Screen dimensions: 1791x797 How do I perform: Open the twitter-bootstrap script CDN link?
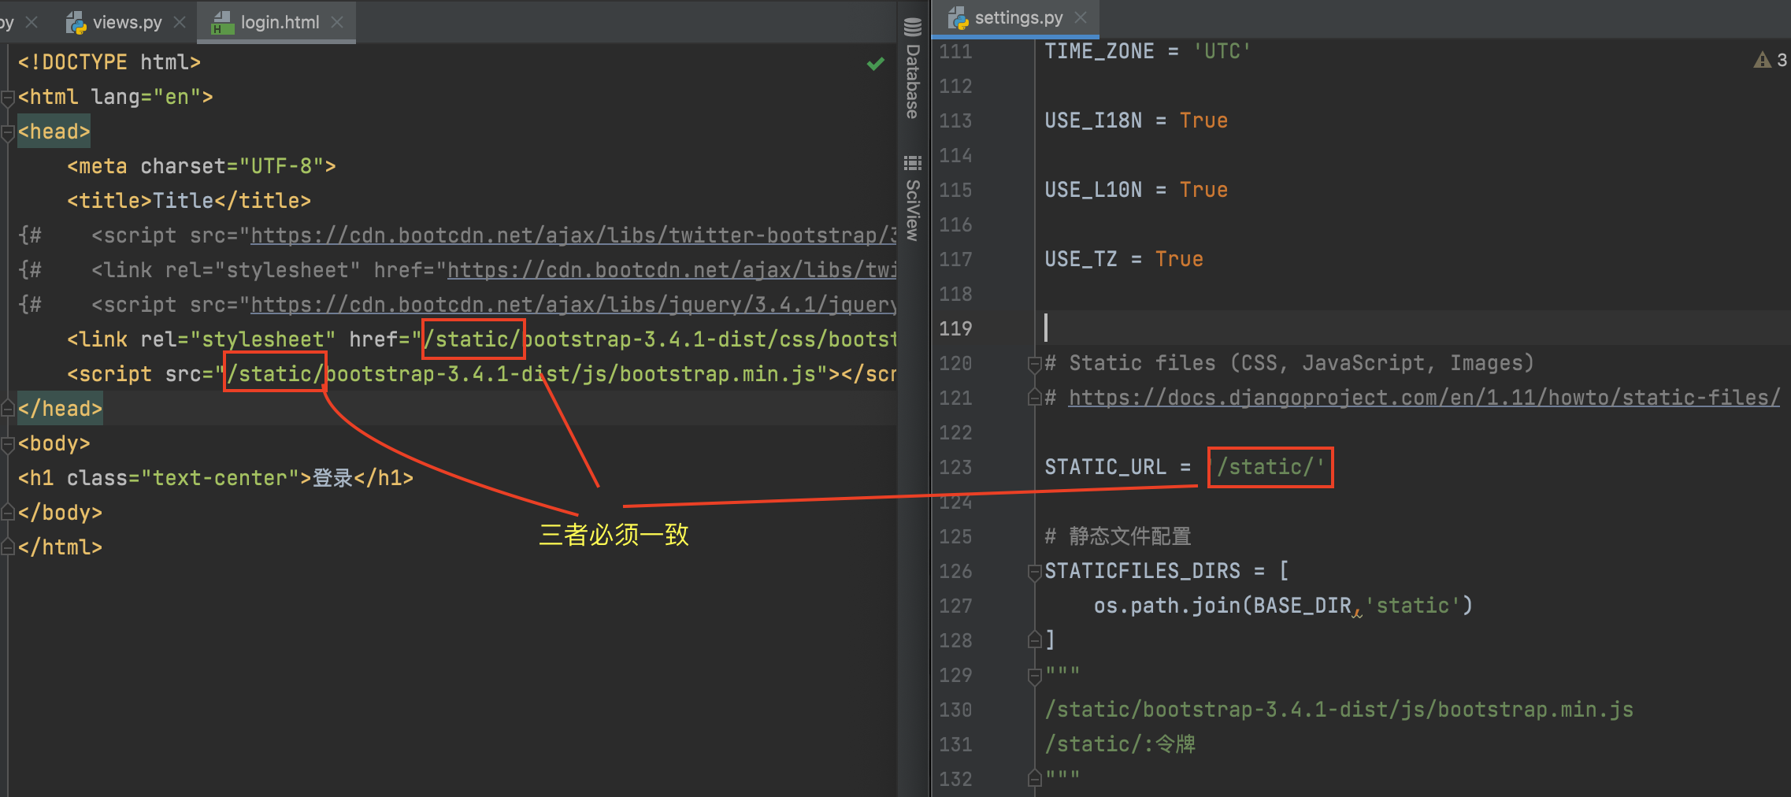tap(573, 235)
